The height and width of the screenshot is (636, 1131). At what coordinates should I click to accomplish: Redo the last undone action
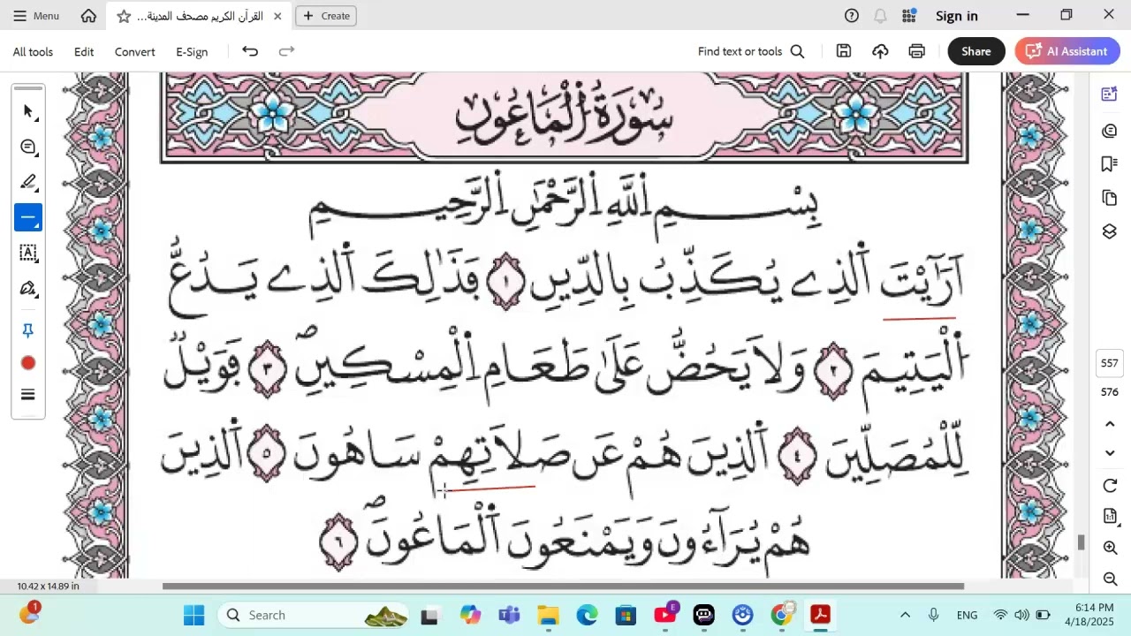point(286,51)
